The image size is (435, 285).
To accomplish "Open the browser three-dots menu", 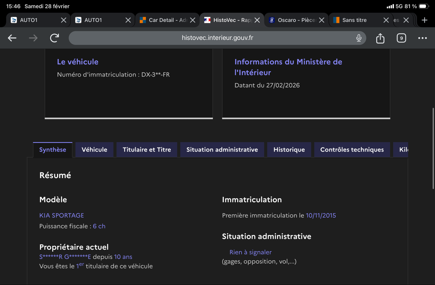I will pyautogui.click(x=422, y=38).
